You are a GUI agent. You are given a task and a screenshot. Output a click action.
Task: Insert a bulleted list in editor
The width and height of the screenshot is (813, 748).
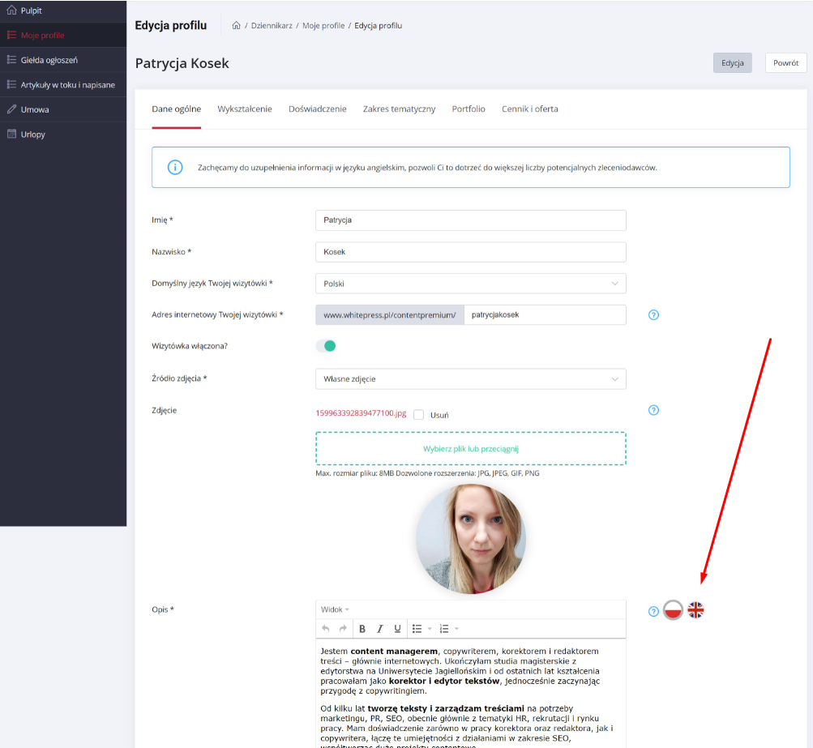coord(417,629)
